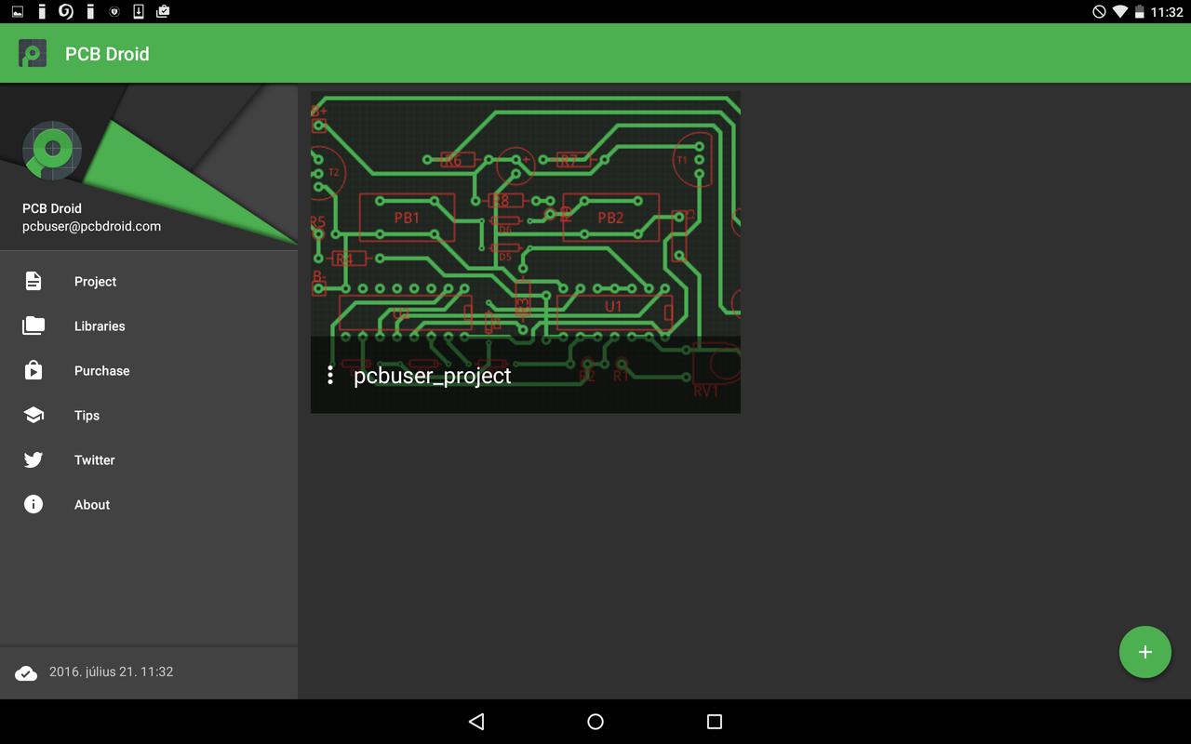
Task: Tap the Wi-Fi status bar icon
Action: (x=1119, y=12)
